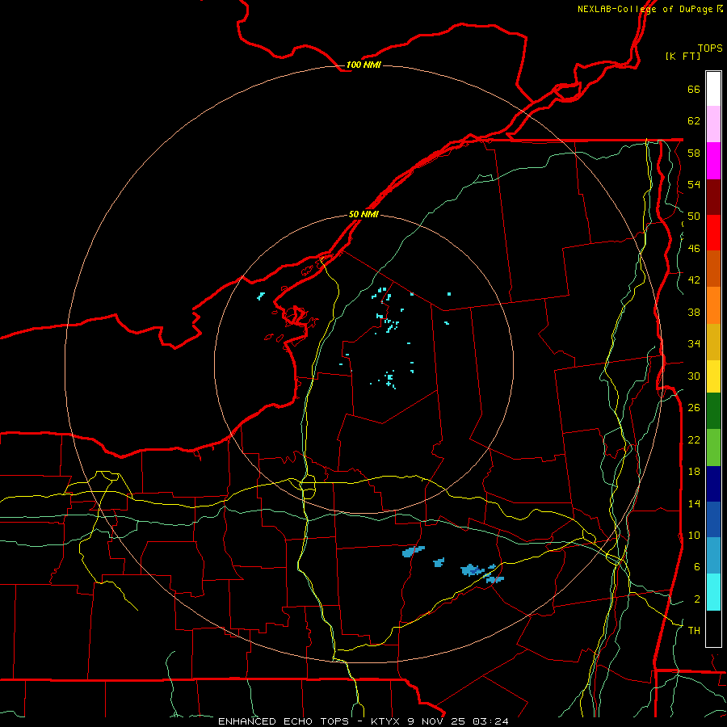
Task: Click the orange 38 kft legend swatch
Action: coord(713,305)
